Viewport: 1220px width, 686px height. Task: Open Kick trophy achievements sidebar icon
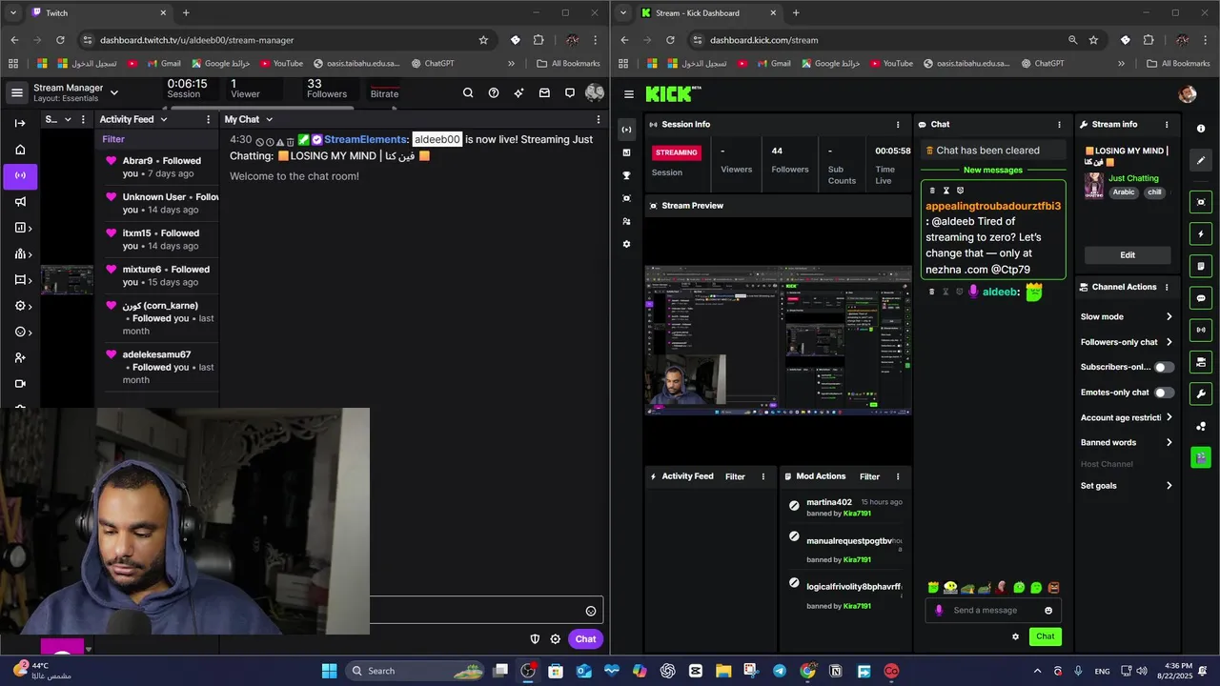626,175
